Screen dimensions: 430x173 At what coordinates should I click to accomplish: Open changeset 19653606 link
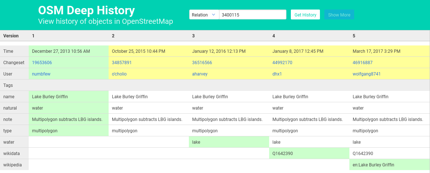click(42, 62)
